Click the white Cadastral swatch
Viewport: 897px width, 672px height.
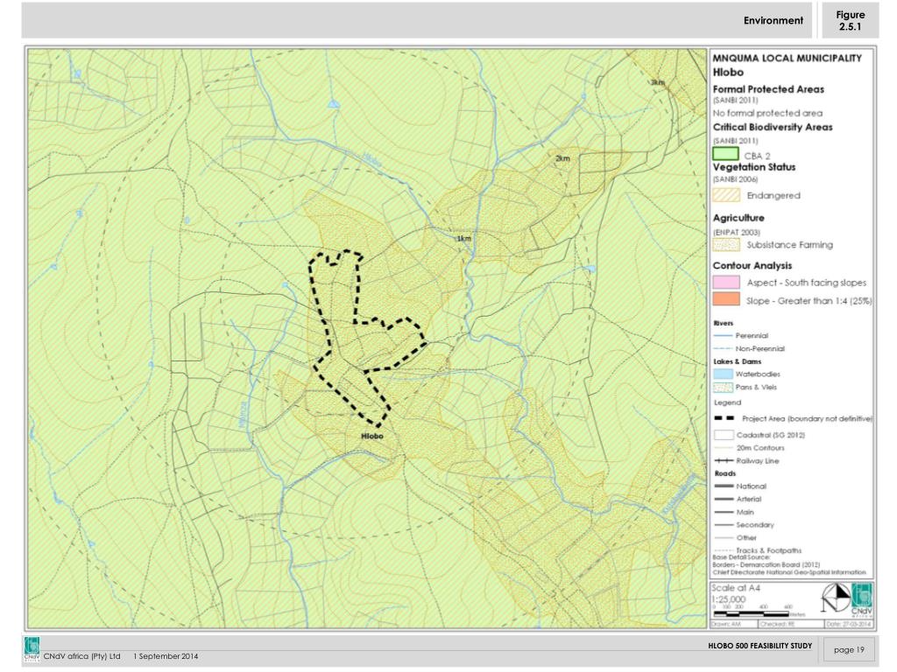(x=724, y=435)
